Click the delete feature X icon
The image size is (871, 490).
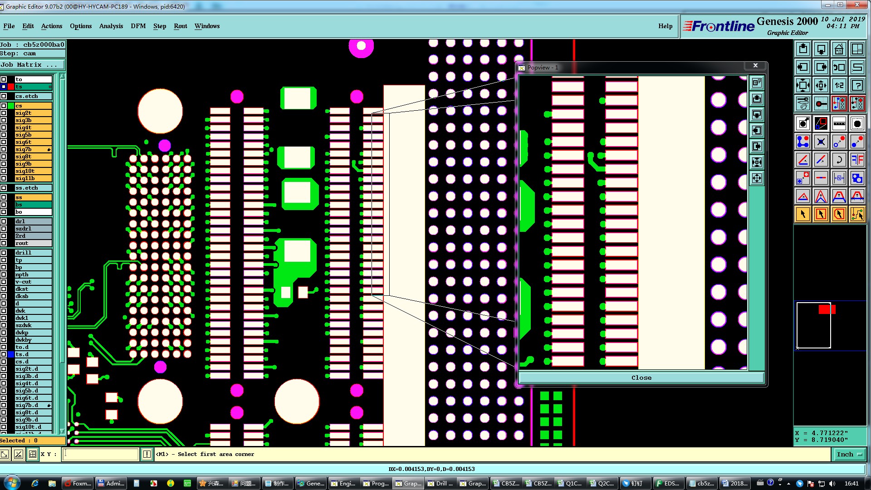(x=821, y=142)
